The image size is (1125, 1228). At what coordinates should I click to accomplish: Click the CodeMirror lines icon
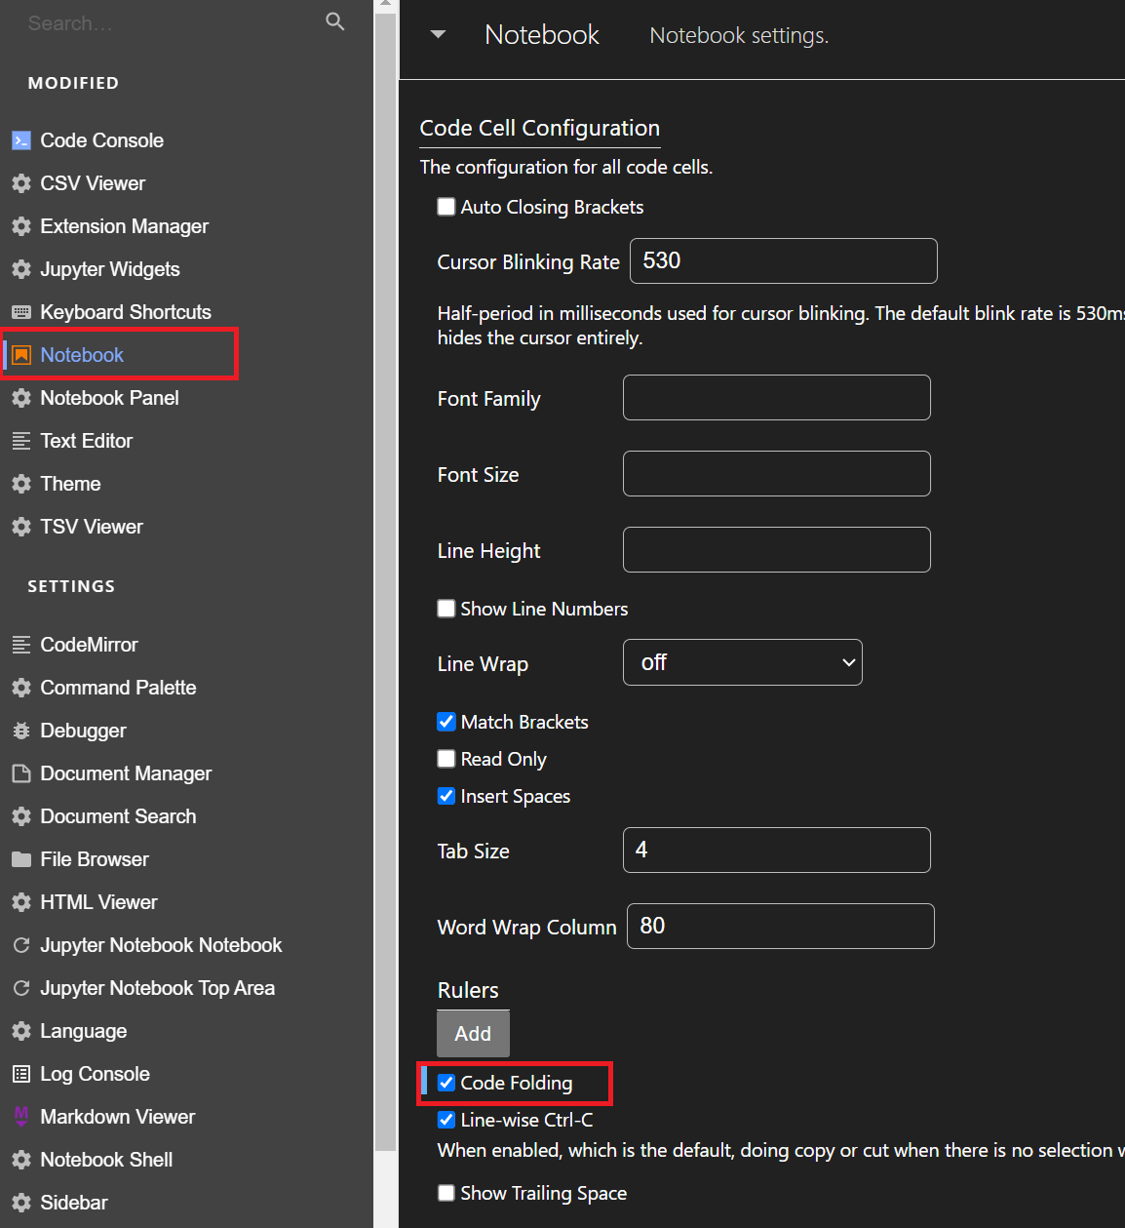click(x=21, y=645)
